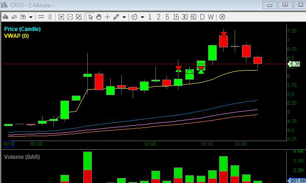
Task: Switch chart to Weekly (W) interval
Action: (x=211, y=17)
